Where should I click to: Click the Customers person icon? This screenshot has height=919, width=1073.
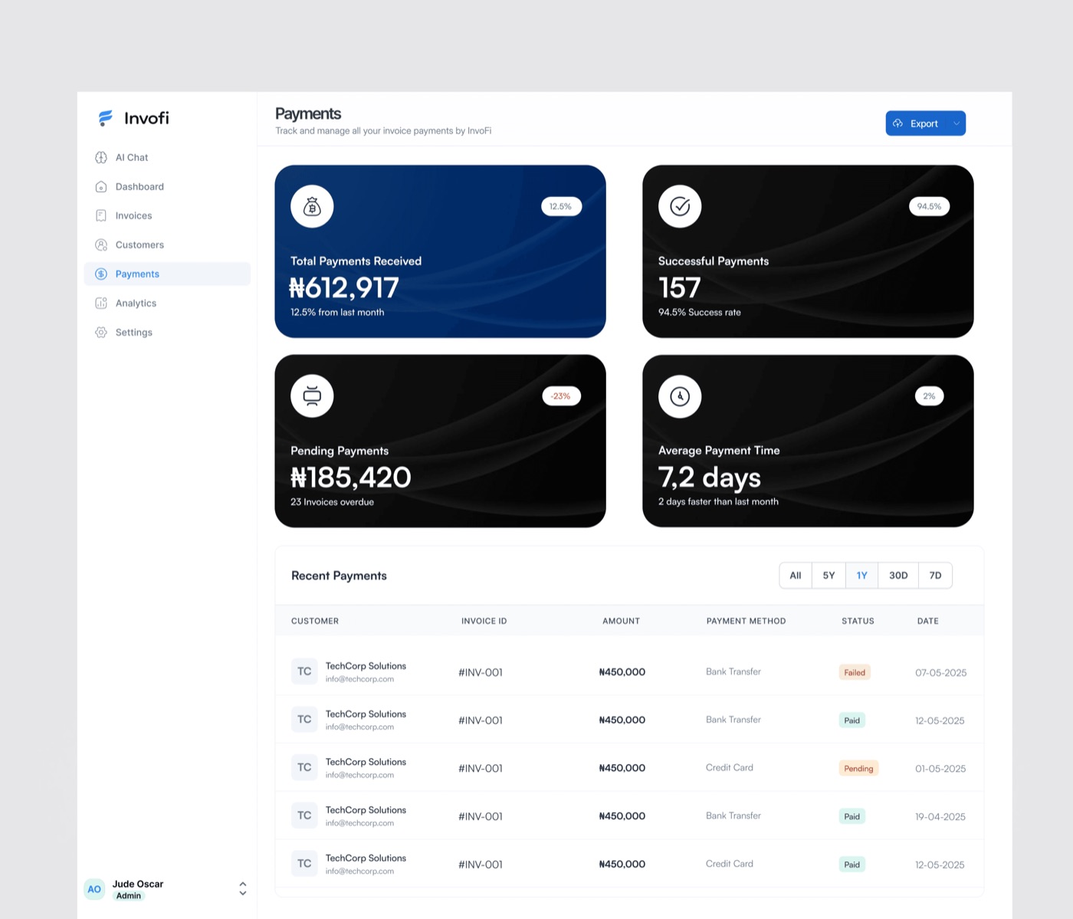point(101,245)
